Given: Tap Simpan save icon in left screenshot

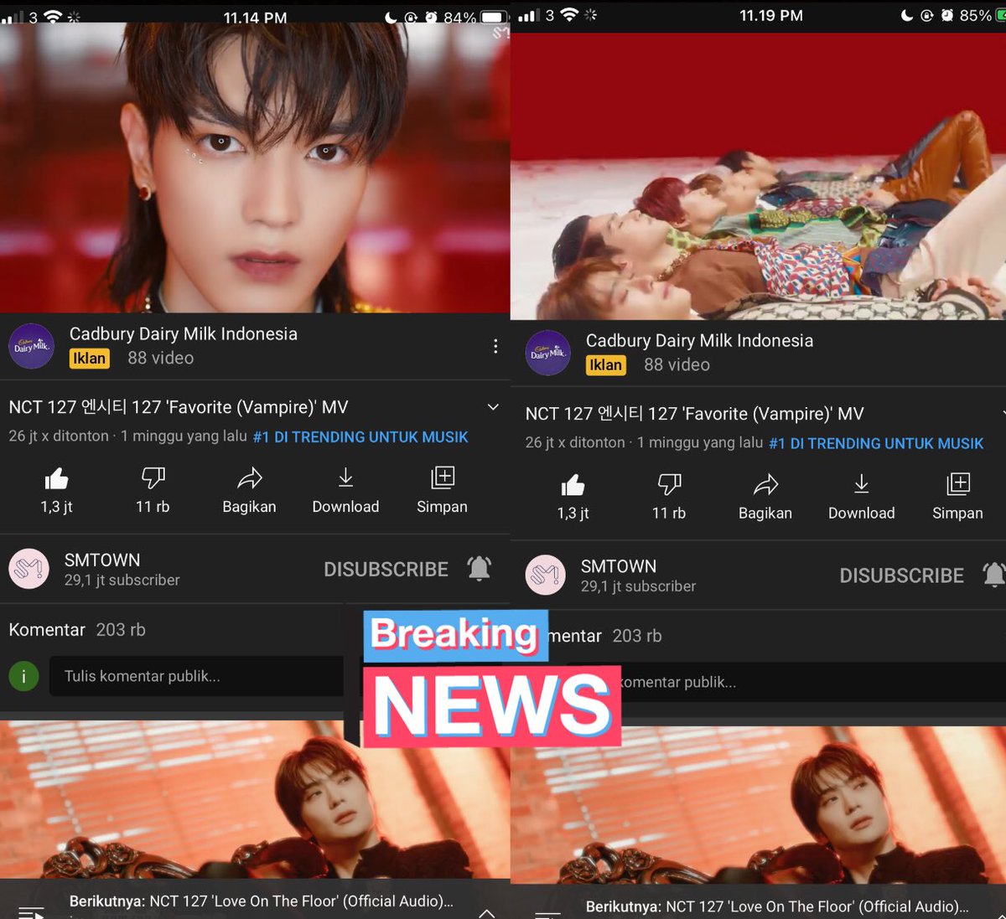Looking at the screenshot, I should coord(443,478).
